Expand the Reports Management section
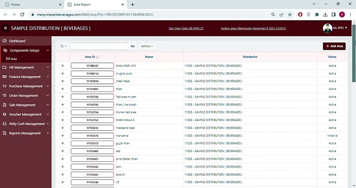 point(25,133)
